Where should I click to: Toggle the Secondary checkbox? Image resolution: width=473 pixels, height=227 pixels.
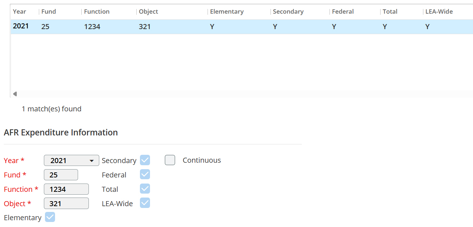(x=145, y=160)
